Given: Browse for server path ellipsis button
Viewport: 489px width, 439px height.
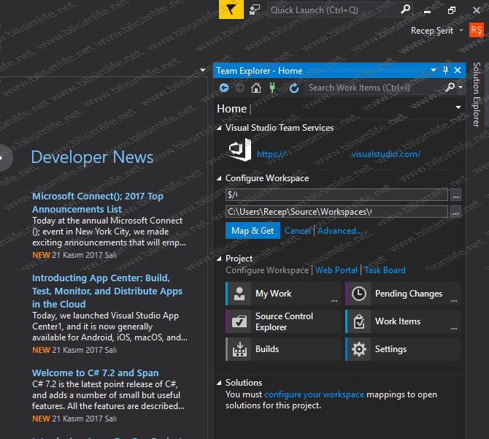Looking at the screenshot, I should click(455, 195).
